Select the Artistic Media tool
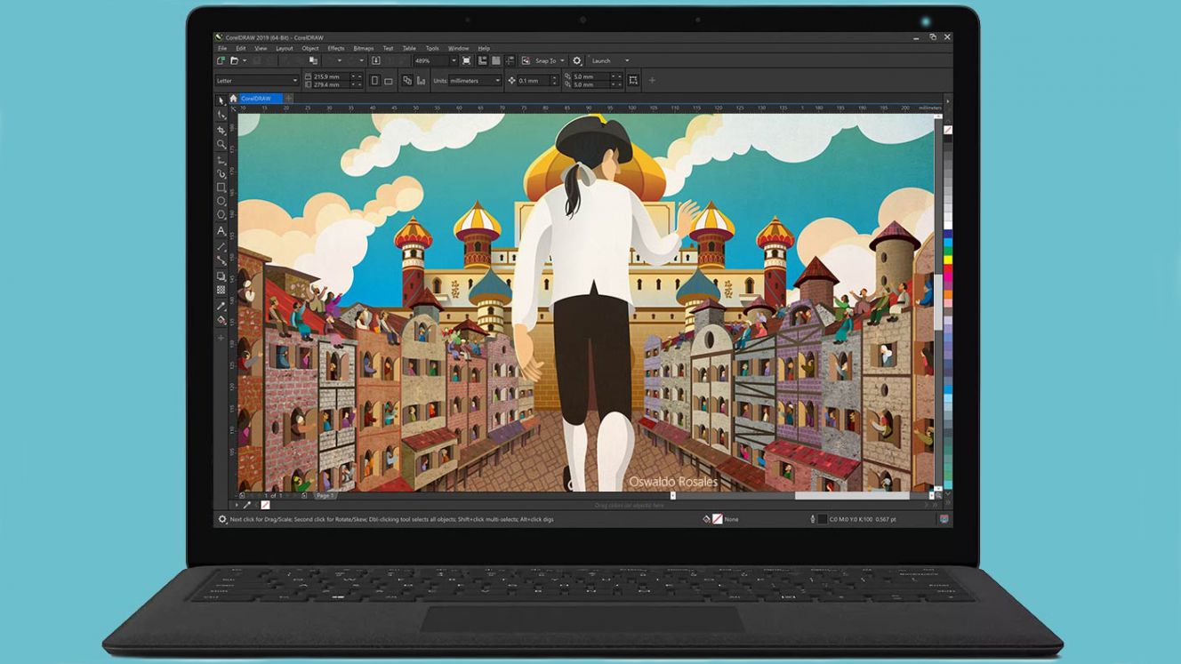The image size is (1181, 664). 221,173
